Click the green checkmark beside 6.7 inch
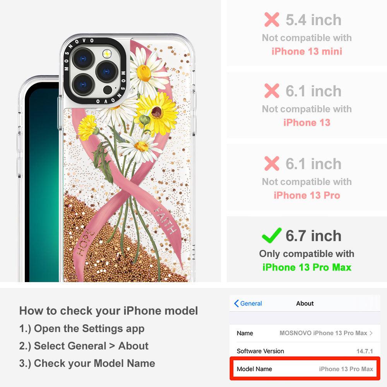 coord(272,235)
